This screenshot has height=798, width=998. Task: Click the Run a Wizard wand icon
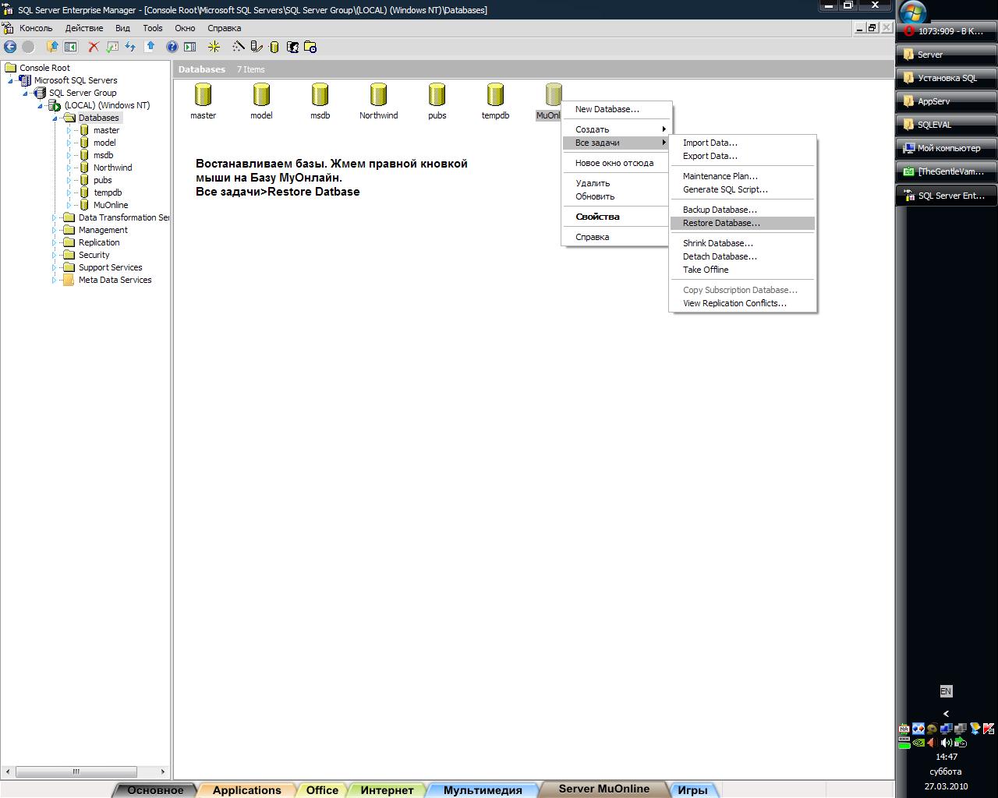tap(239, 47)
